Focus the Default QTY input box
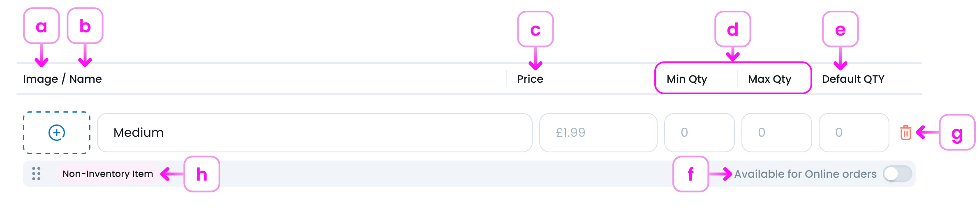The width and height of the screenshot is (979, 217). point(854,133)
